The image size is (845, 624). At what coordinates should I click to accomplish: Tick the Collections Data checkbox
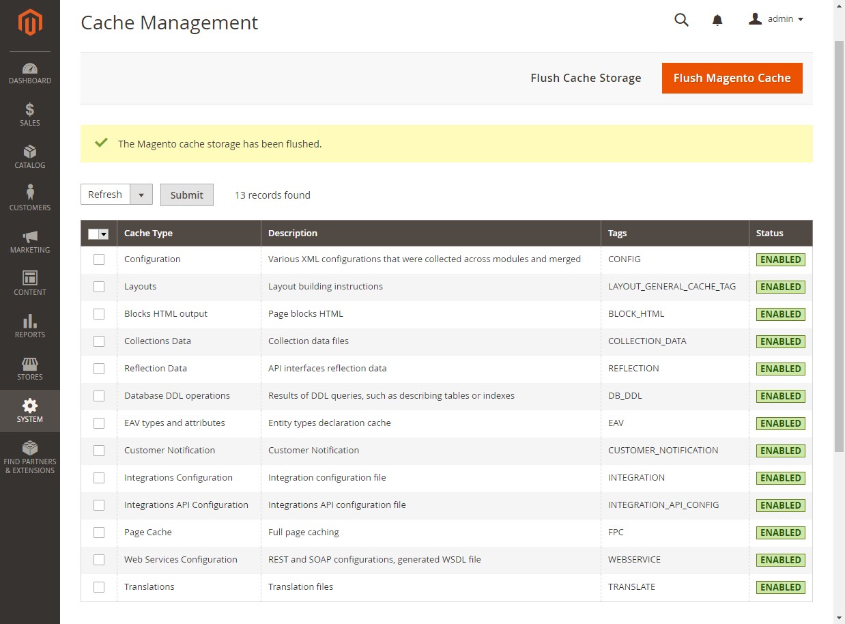click(x=99, y=341)
